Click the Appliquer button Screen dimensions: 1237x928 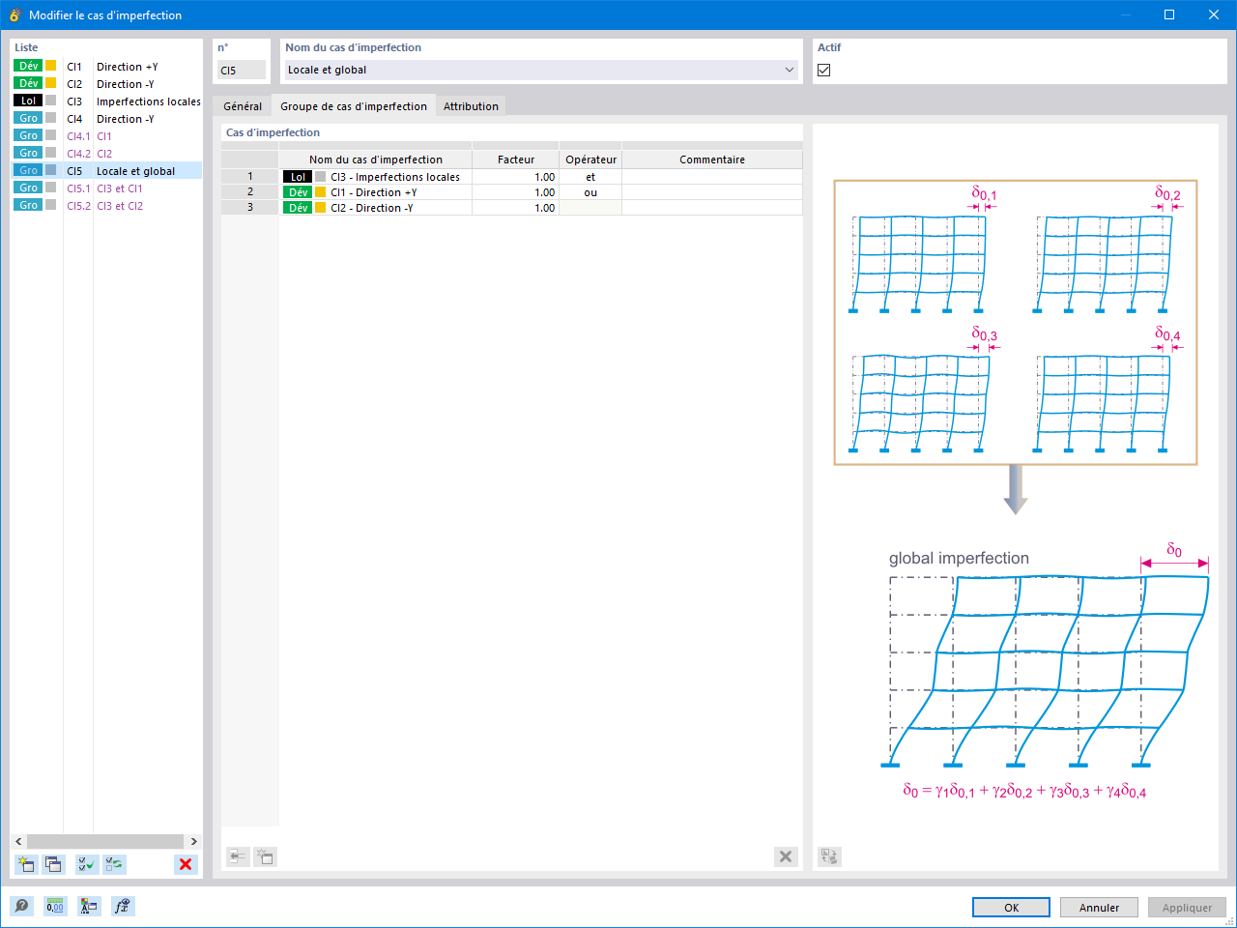1187,908
